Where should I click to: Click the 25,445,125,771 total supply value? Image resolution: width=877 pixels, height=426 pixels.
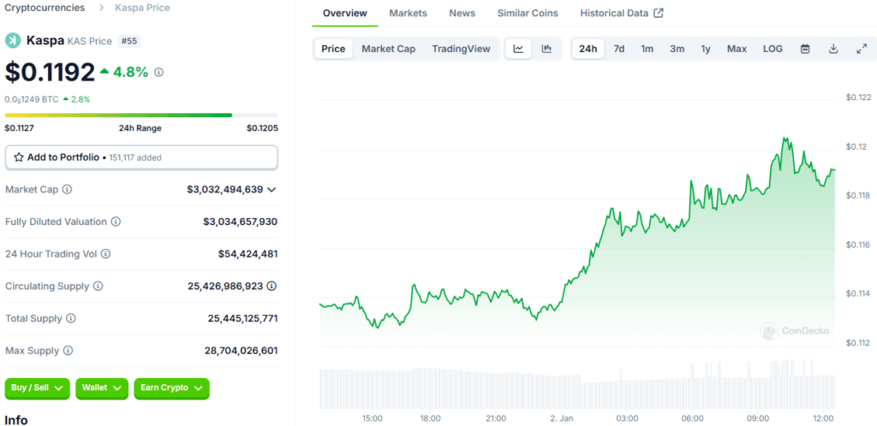[x=242, y=318]
